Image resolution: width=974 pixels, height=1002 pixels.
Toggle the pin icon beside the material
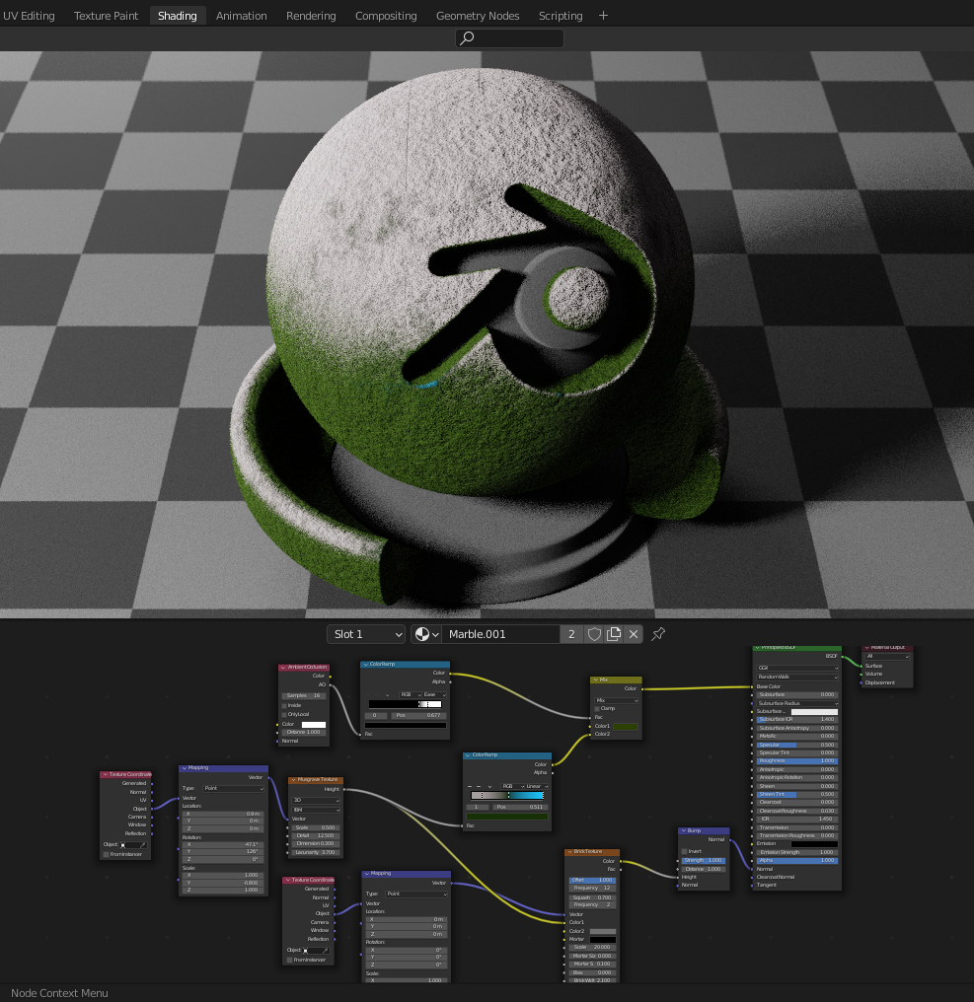pyautogui.click(x=658, y=634)
